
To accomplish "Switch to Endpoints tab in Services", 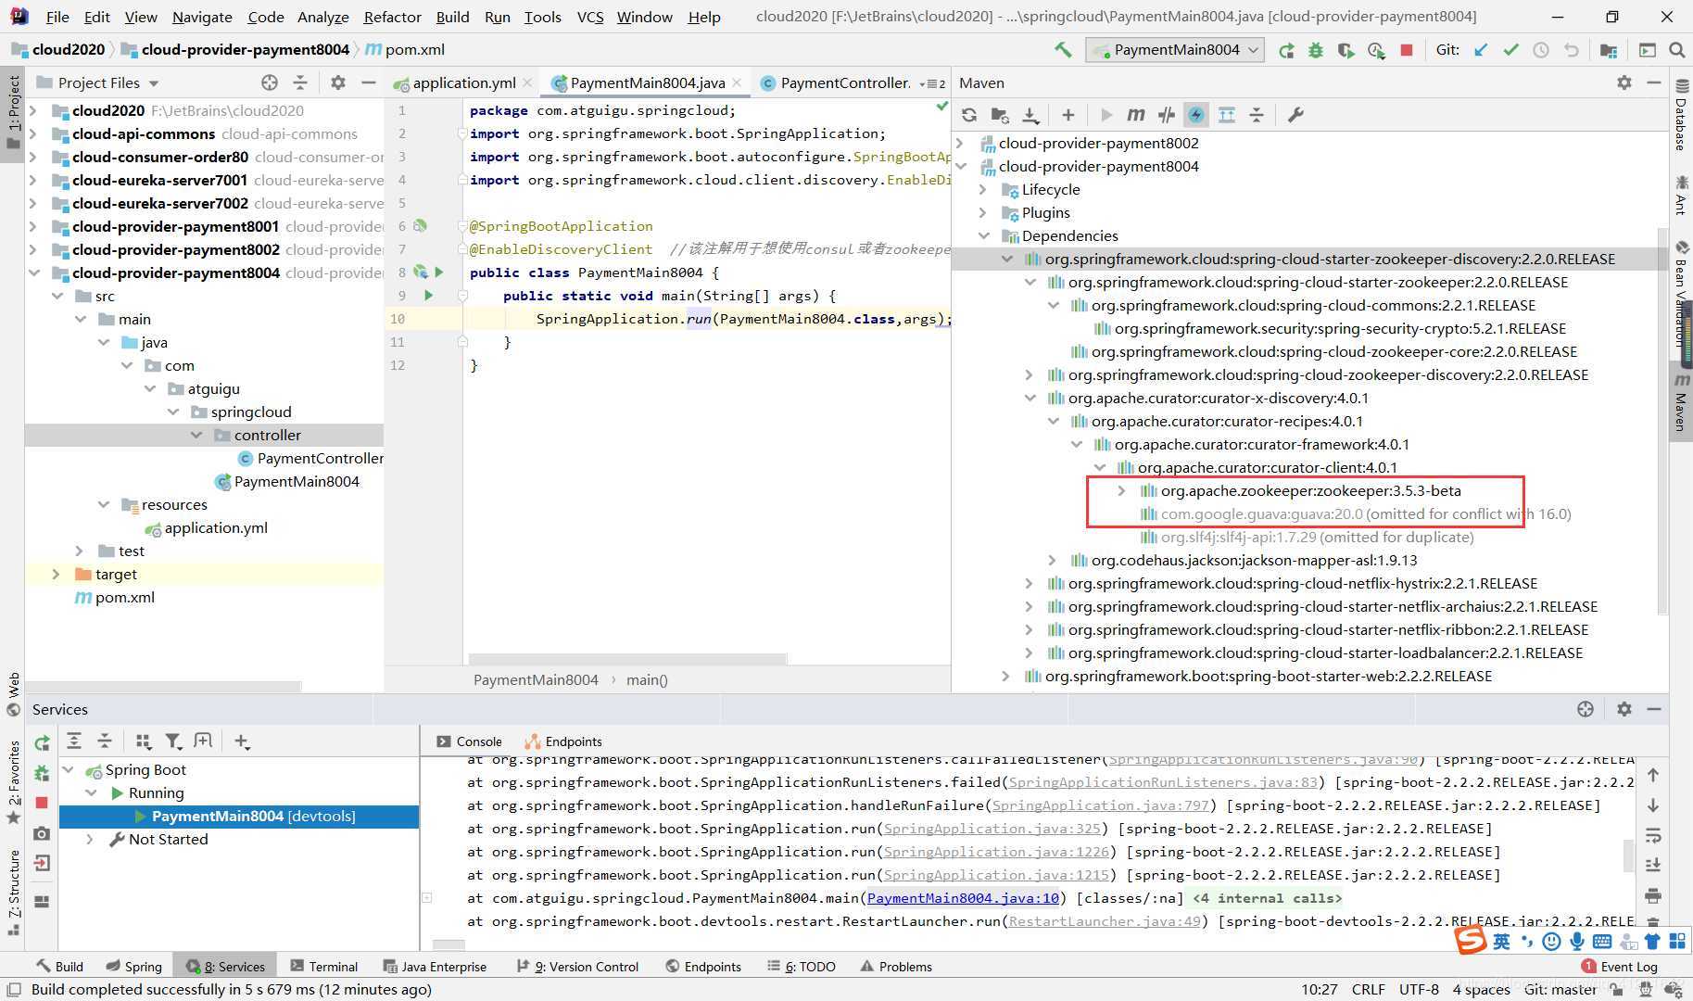I will [x=563, y=741].
